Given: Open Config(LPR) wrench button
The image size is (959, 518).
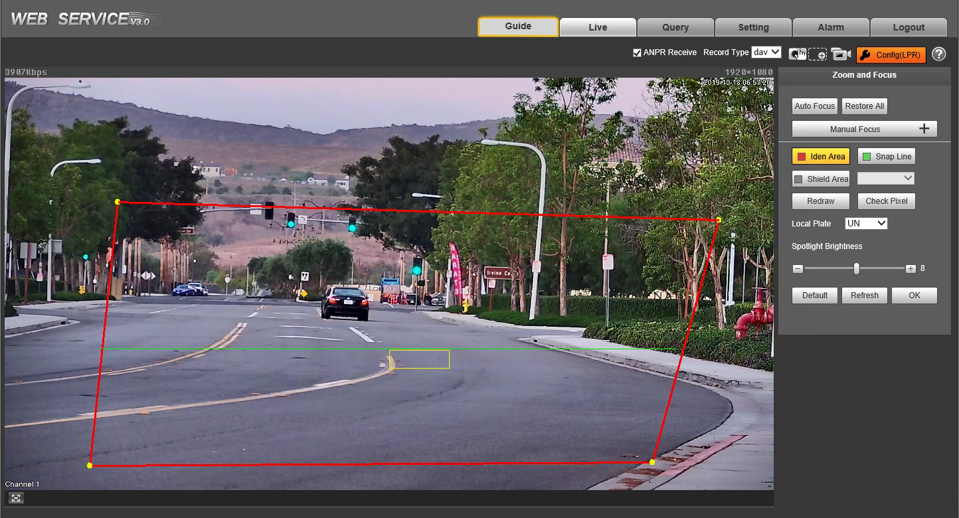Looking at the screenshot, I should click(891, 55).
